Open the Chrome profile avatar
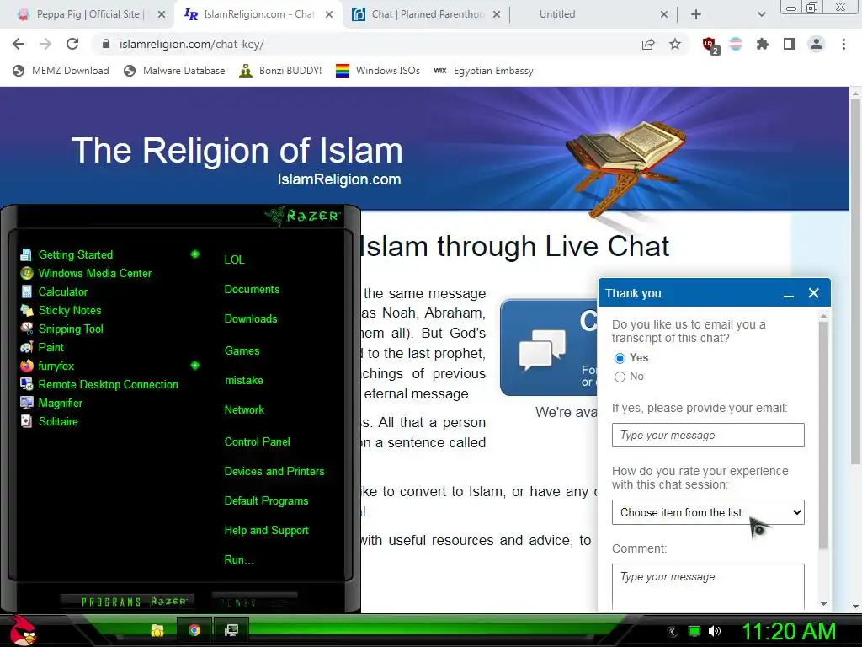Image resolution: width=862 pixels, height=647 pixels. click(817, 44)
